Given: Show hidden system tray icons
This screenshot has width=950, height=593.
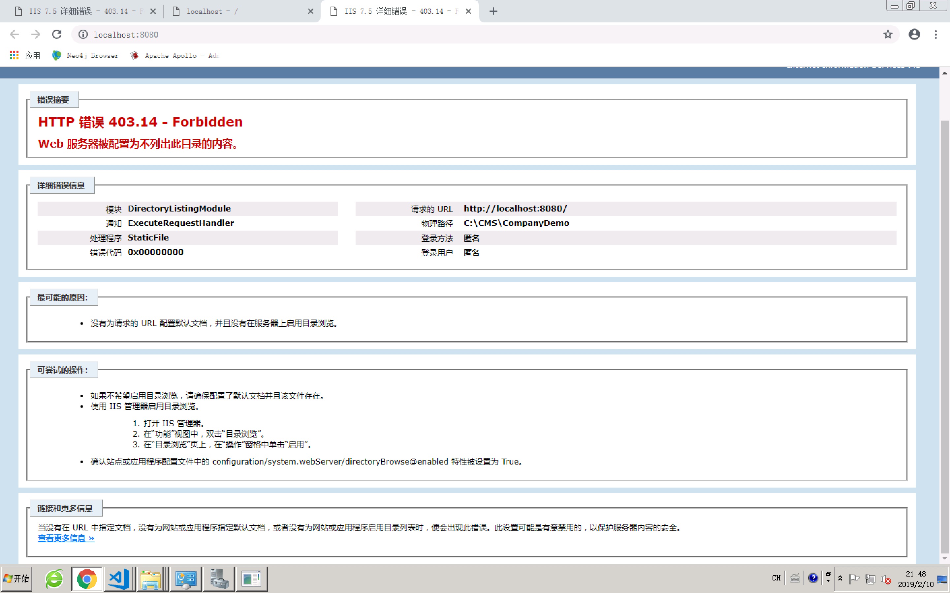Looking at the screenshot, I should [840, 578].
